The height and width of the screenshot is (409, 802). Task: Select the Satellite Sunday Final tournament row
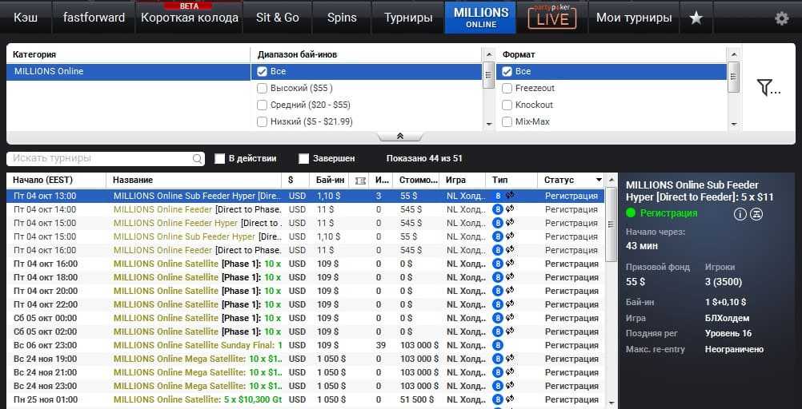[306, 345]
